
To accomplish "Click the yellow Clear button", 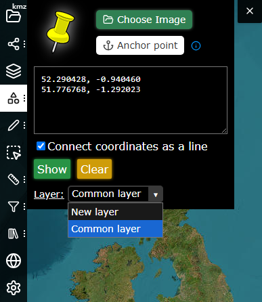I will [x=94, y=169].
